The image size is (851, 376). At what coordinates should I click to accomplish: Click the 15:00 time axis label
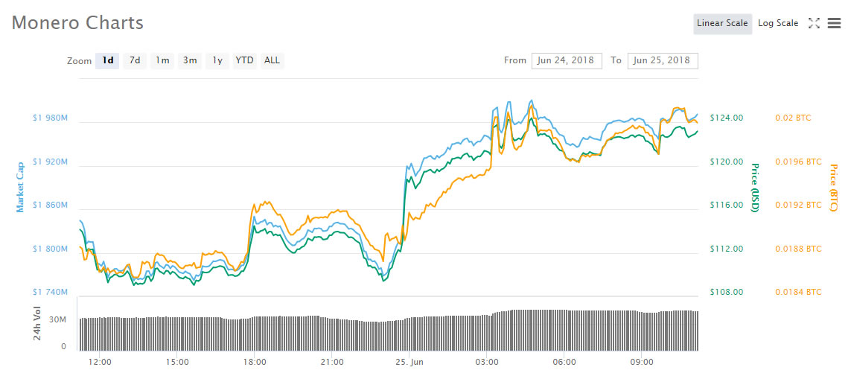(x=177, y=361)
